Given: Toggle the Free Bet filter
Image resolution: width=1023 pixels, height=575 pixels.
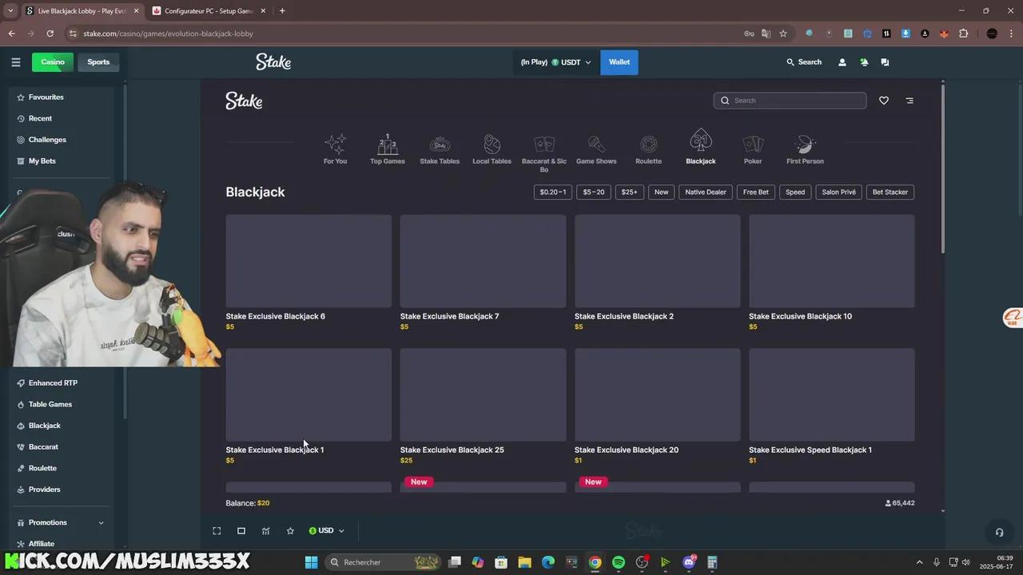Looking at the screenshot, I should [756, 192].
